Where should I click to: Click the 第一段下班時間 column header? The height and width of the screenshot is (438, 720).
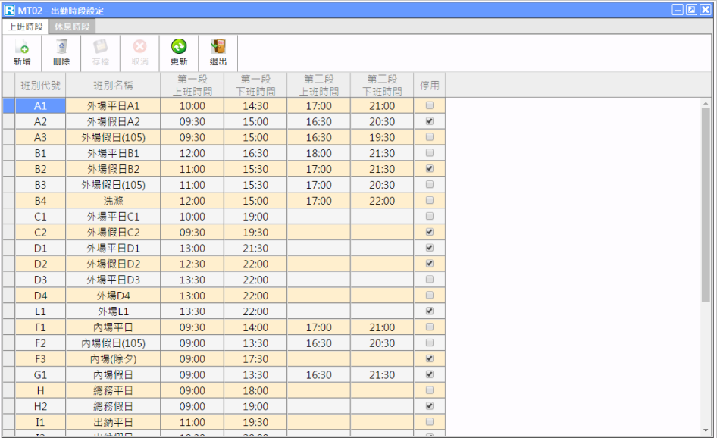(x=255, y=85)
